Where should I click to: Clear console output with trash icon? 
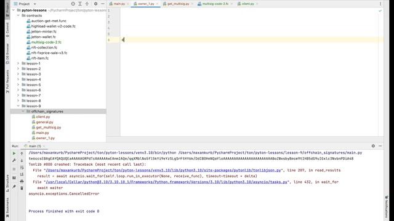[x=22, y=188]
